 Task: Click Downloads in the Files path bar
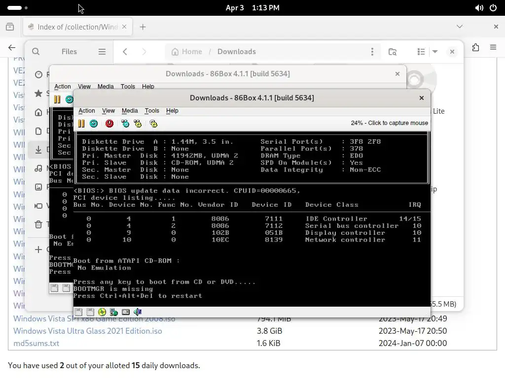[x=236, y=51]
